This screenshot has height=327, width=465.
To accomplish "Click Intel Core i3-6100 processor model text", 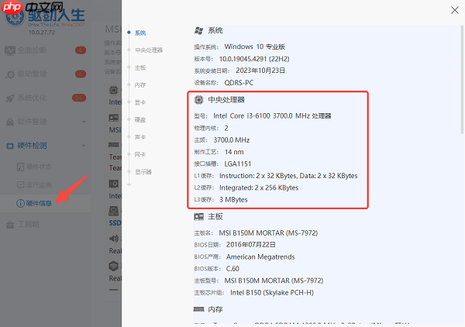I will 272,116.
